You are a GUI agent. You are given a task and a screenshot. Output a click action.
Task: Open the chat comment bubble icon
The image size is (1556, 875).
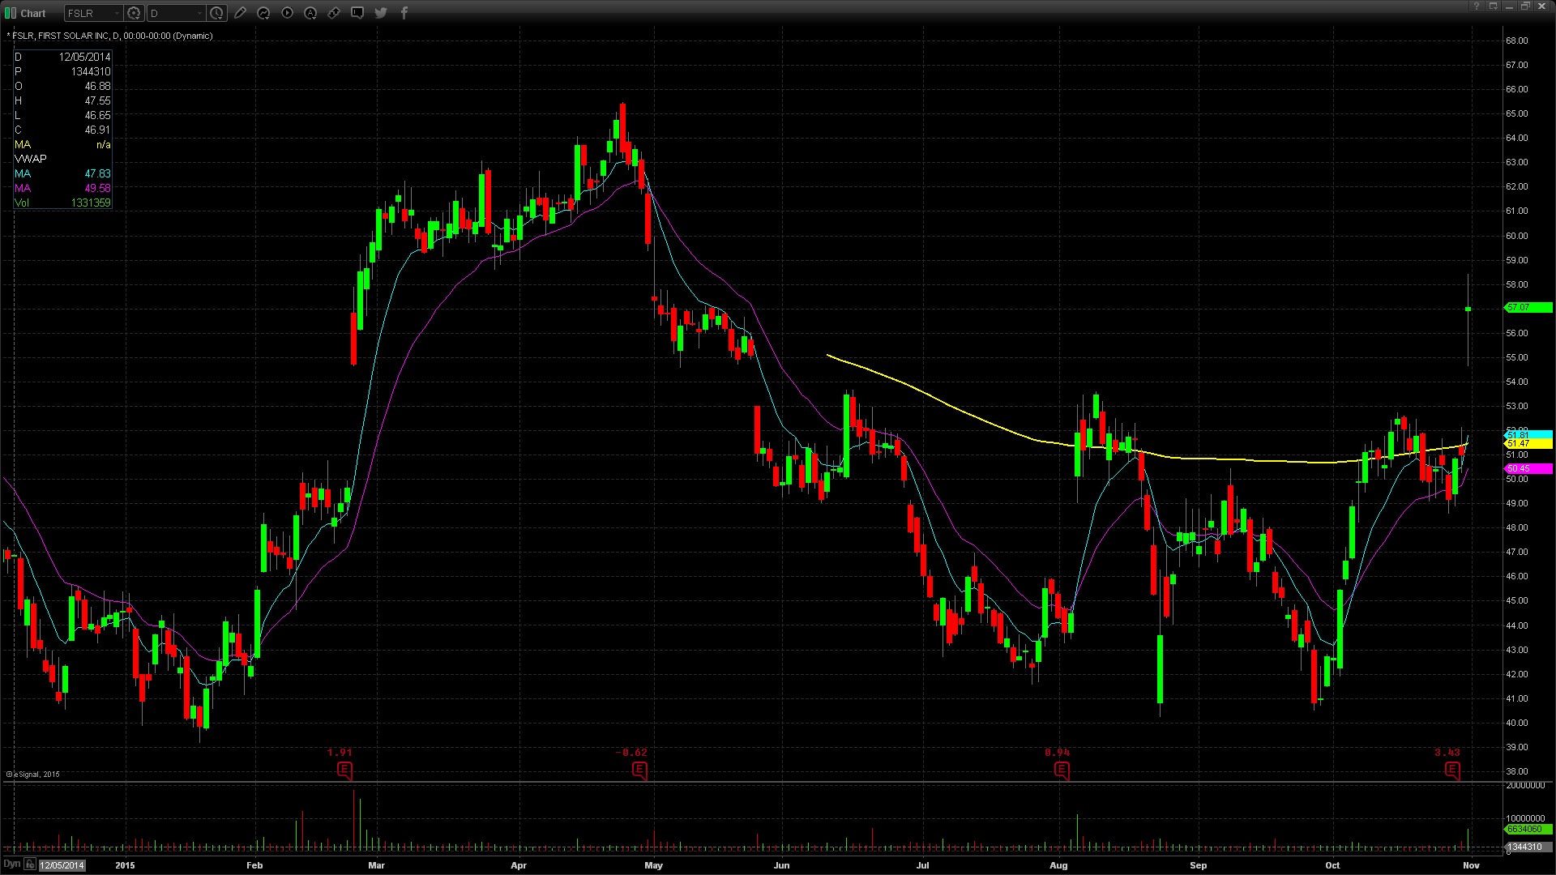[357, 13]
